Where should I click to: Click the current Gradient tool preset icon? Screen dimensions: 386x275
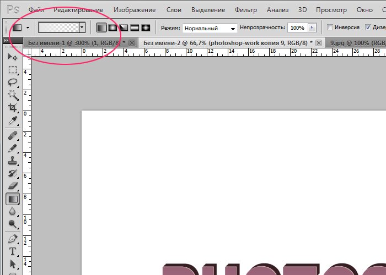[x=17, y=28]
